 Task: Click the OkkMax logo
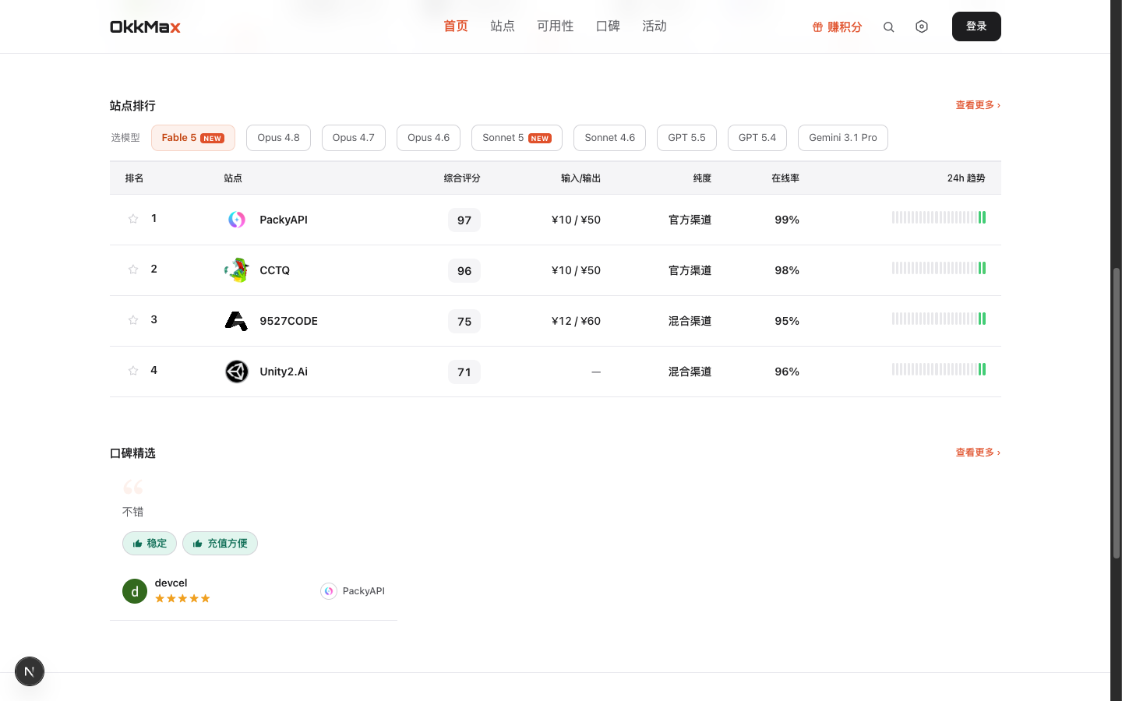tap(145, 26)
